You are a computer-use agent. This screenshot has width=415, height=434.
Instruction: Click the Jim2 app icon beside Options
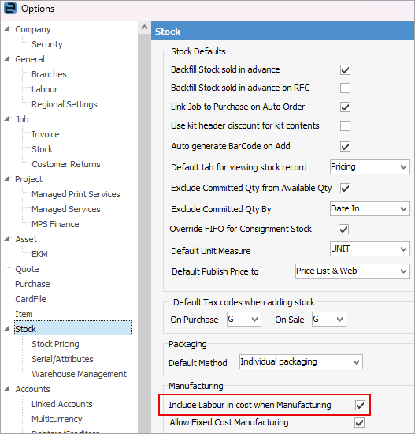pyautogui.click(x=10, y=8)
